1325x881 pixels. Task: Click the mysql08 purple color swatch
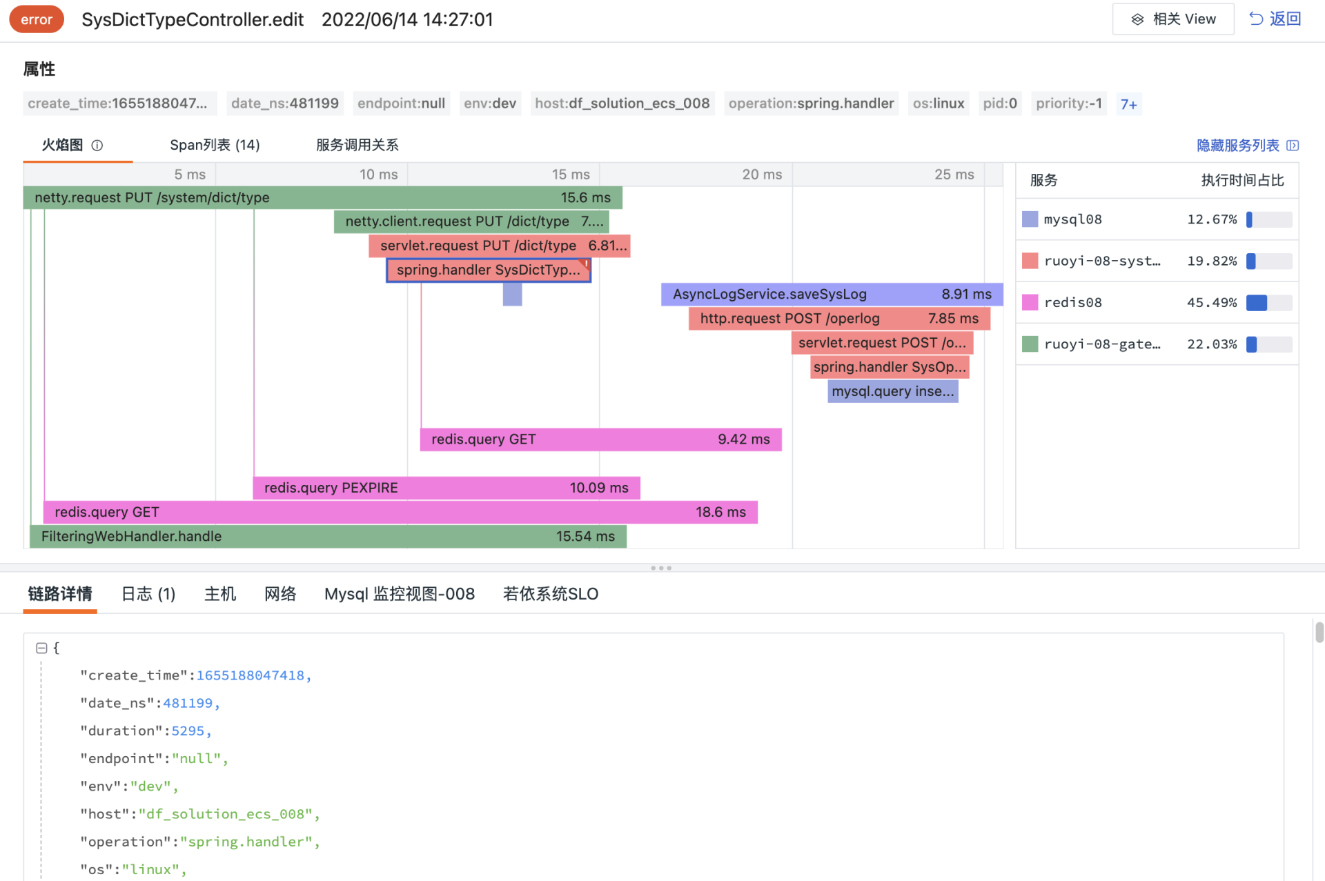tap(1030, 219)
